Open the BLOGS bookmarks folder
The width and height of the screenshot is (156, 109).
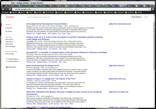[59, 12]
